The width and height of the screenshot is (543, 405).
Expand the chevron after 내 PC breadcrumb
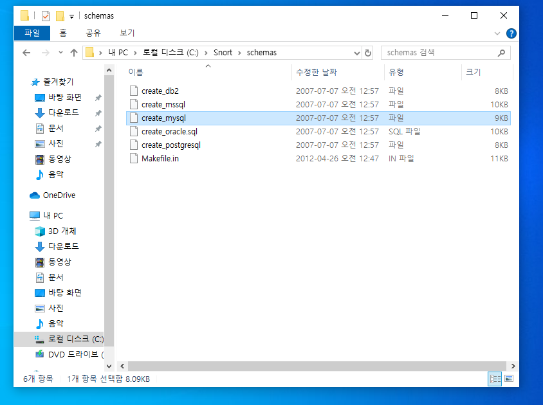point(135,53)
